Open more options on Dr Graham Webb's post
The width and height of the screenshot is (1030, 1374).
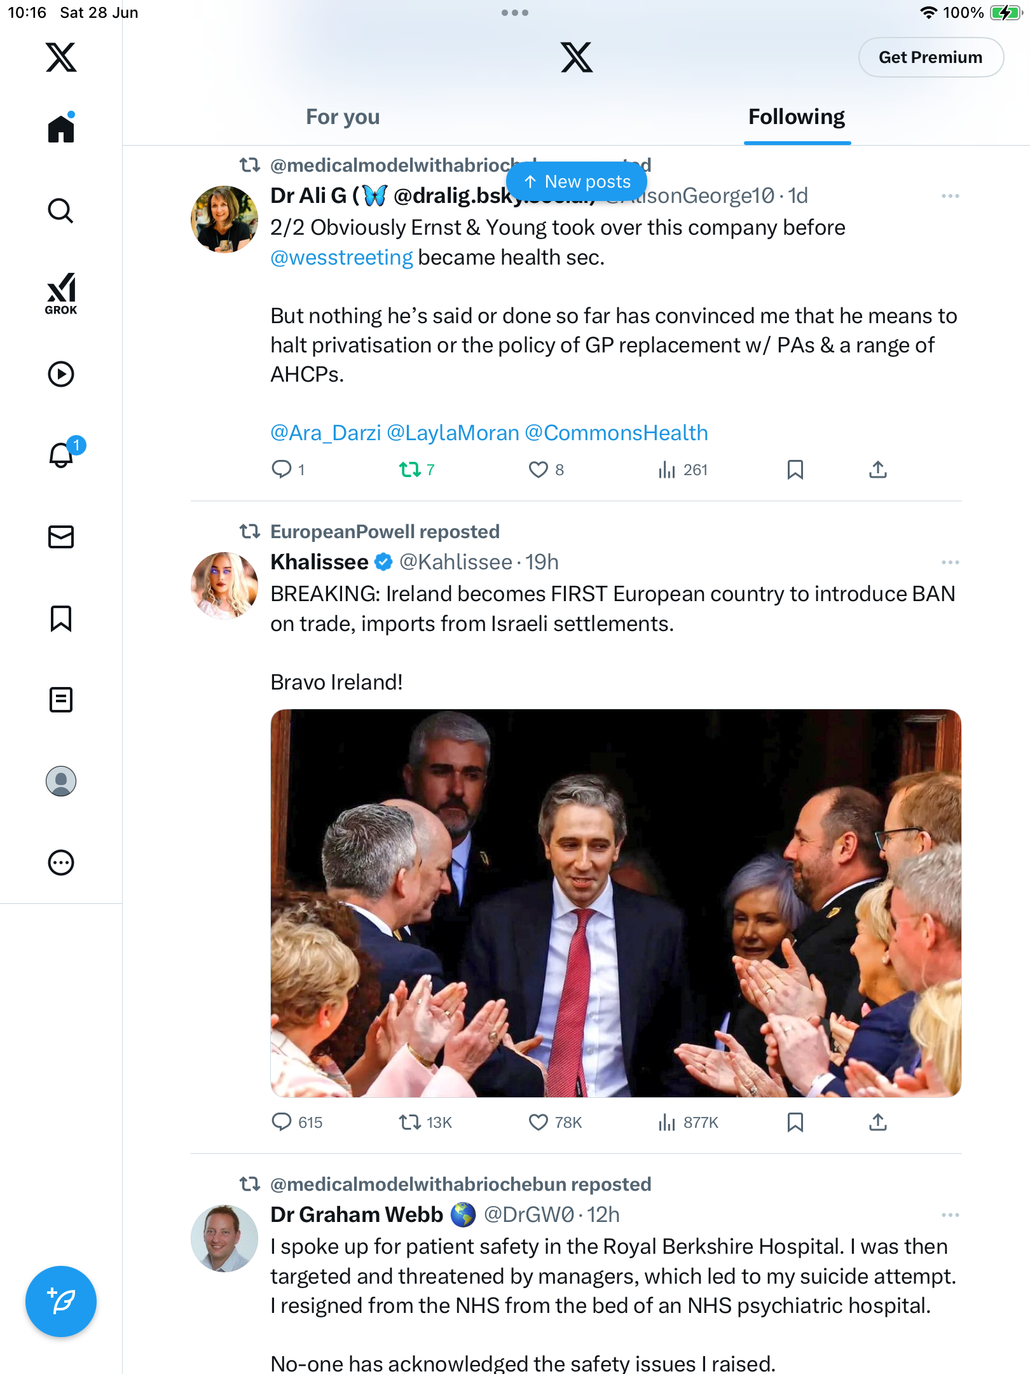tap(951, 1215)
